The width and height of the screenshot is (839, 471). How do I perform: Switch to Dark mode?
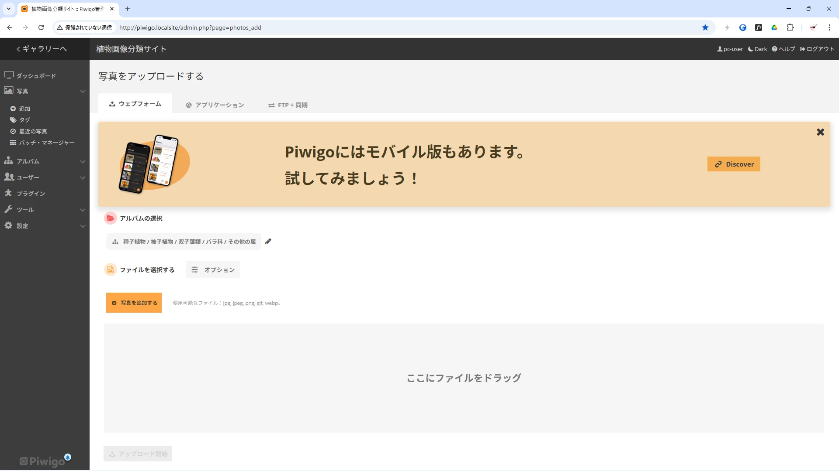tap(757, 49)
